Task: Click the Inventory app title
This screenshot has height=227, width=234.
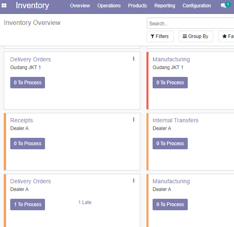Action: 32,6
